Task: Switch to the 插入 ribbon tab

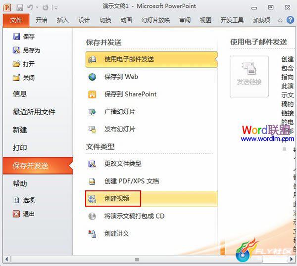Action: click(x=63, y=20)
